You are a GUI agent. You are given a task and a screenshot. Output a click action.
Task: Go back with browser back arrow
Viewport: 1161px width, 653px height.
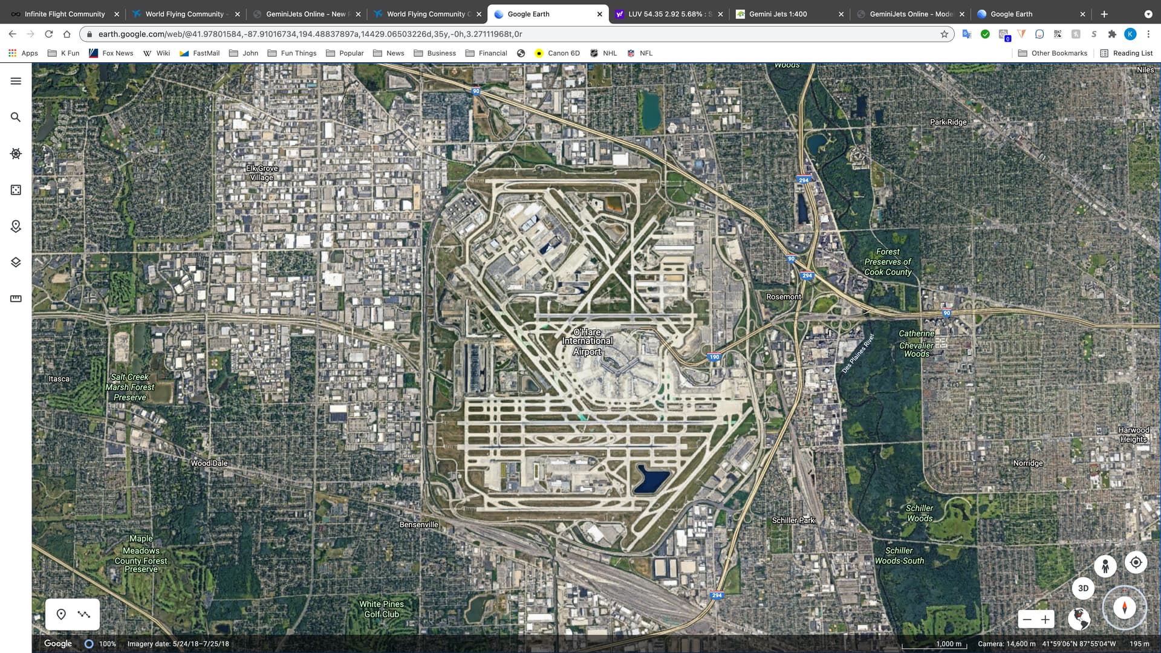pos(13,34)
